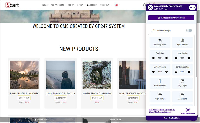The height and width of the screenshot is (123, 200).
Task: Toggle the Oversize Widget switch
Action: tap(189, 30)
